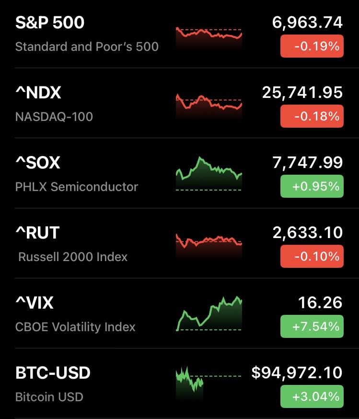Screen dimensions: 359x419
Task: Toggle the S&P 500 -0.19% change badge
Action: (x=312, y=47)
